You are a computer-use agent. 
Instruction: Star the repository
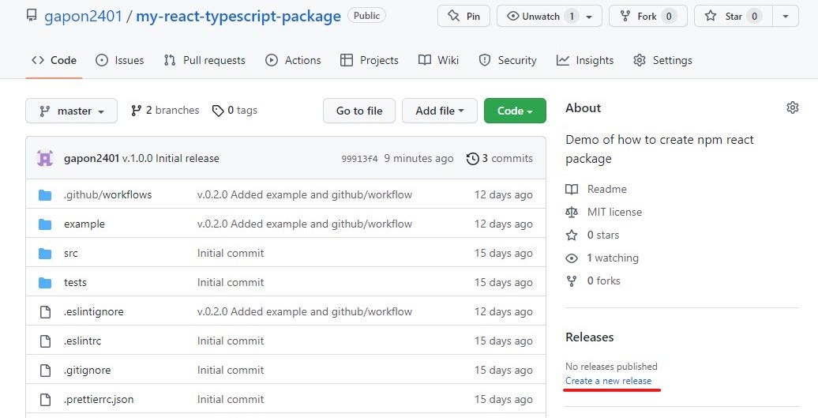pos(732,16)
